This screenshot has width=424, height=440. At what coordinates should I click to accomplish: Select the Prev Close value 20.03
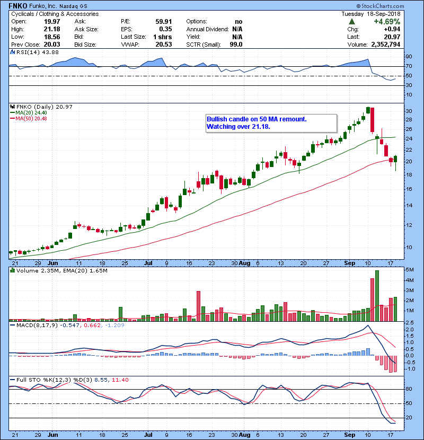(x=52, y=45)
